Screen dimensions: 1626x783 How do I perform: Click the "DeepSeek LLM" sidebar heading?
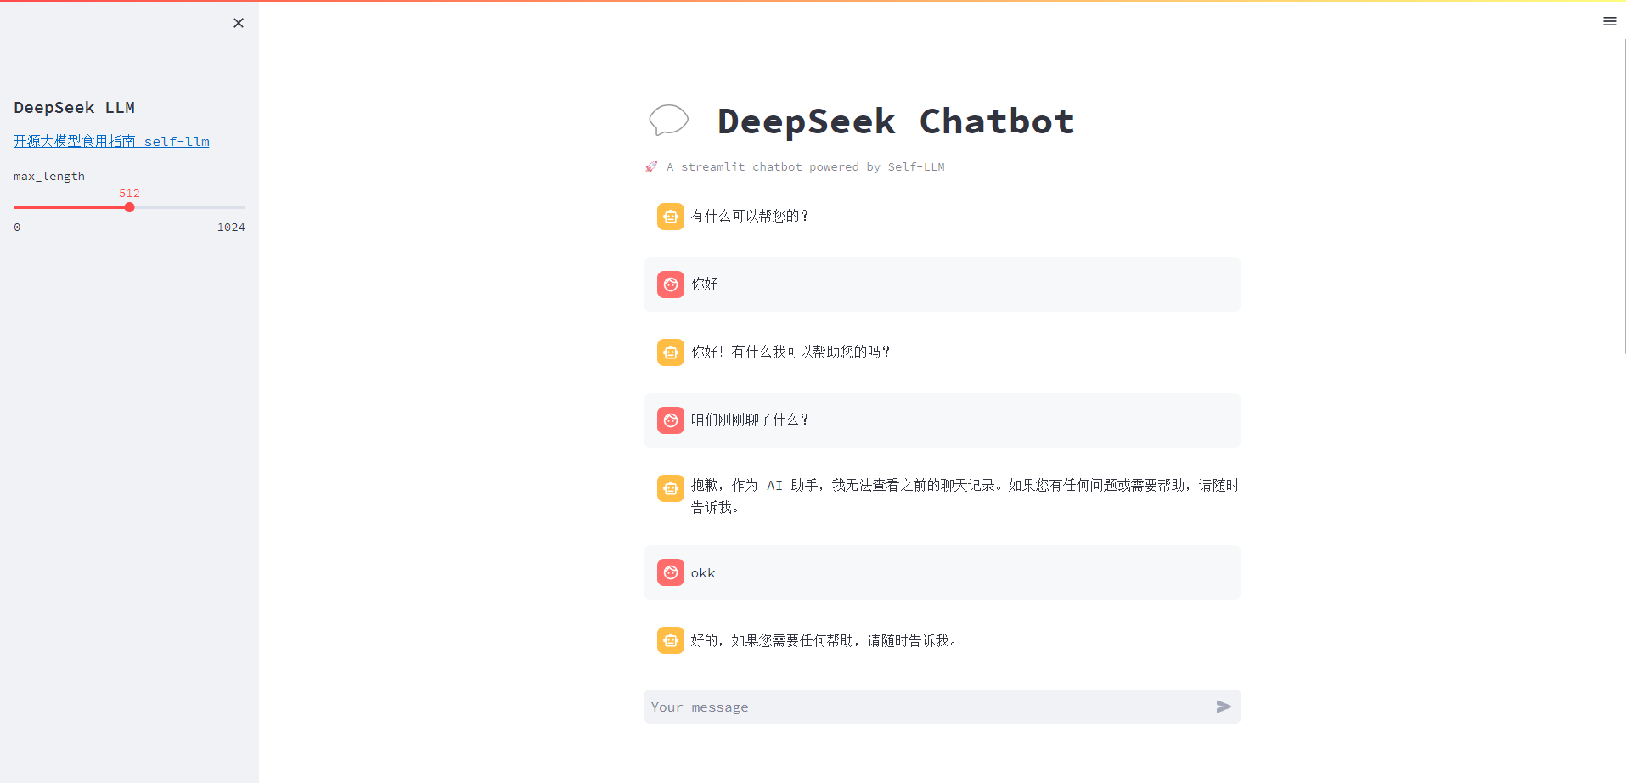[x=74, y=107]
